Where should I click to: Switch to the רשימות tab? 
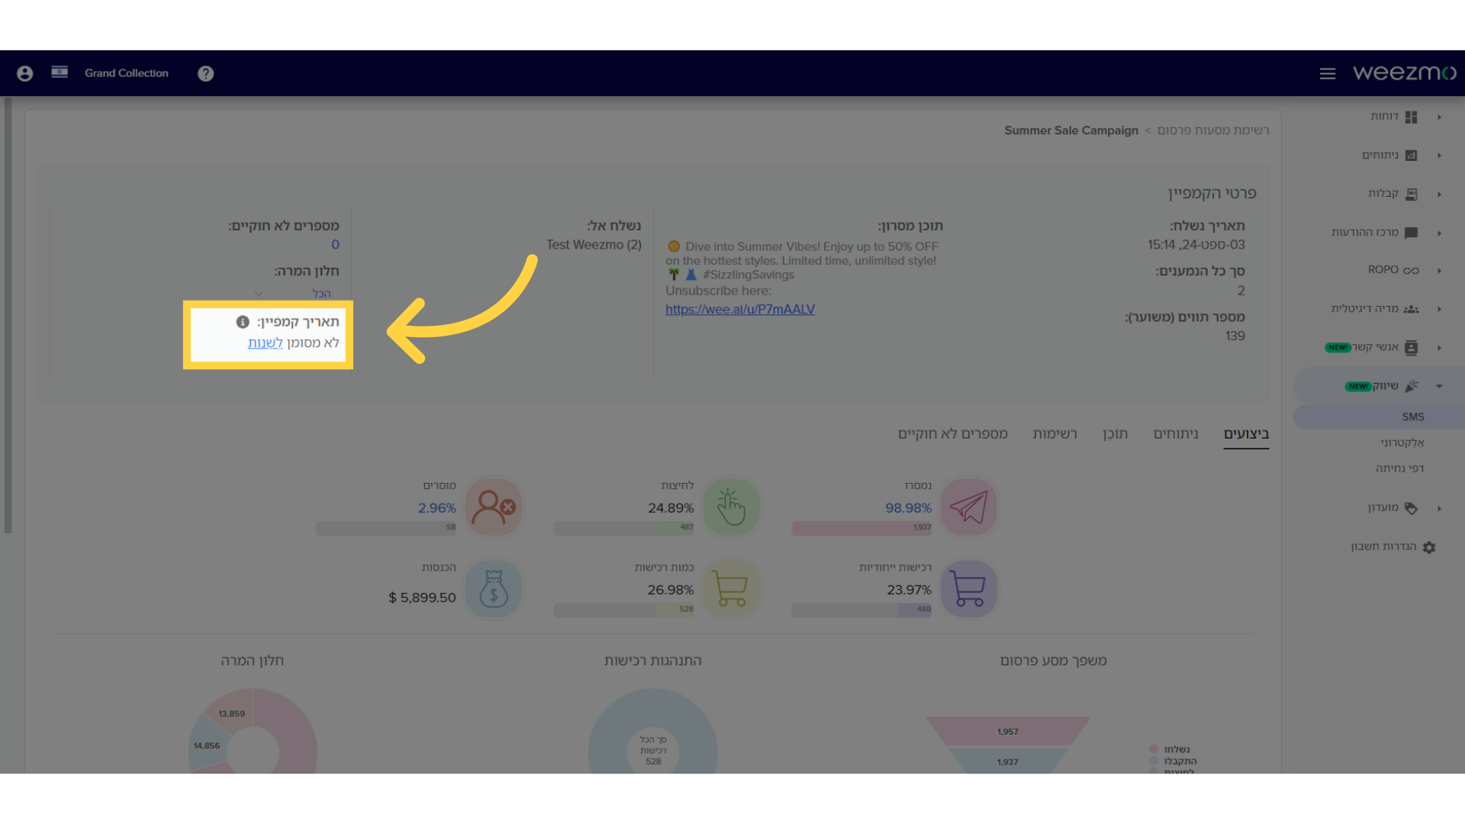(1054, 433)
